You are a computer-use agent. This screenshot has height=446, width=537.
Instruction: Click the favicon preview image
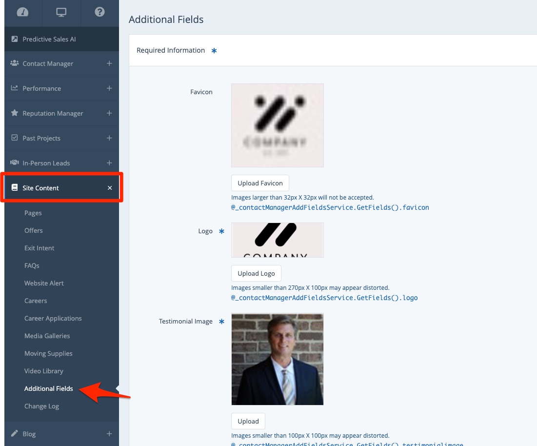pyautogui.click(x=277, y=125)
